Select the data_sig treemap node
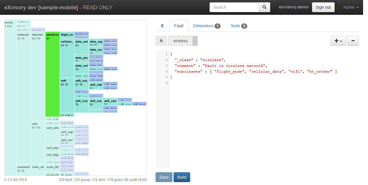 click(96, 43)
